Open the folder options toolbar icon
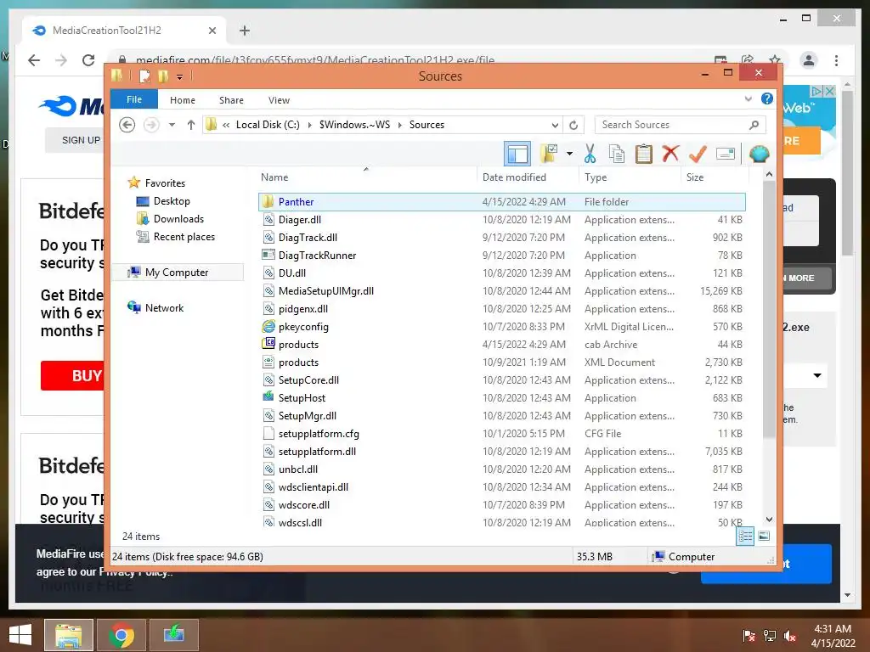The height and width of the screenshot is (652, 870). (549, 154)
